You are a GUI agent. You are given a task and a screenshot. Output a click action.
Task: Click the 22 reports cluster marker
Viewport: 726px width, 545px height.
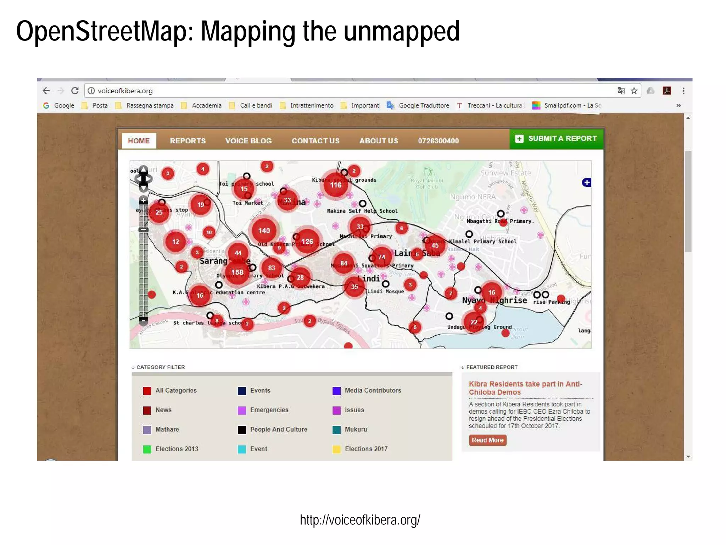pos(474,322)
